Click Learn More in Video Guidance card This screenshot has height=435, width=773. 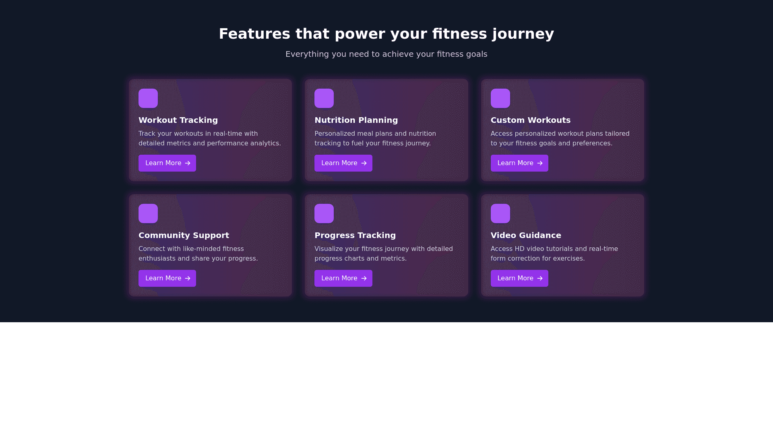pos(519,278)
